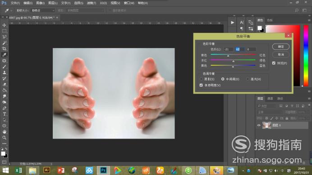
Task: Confirm Color Balance with OK button
Action: [x=281, y=47]
